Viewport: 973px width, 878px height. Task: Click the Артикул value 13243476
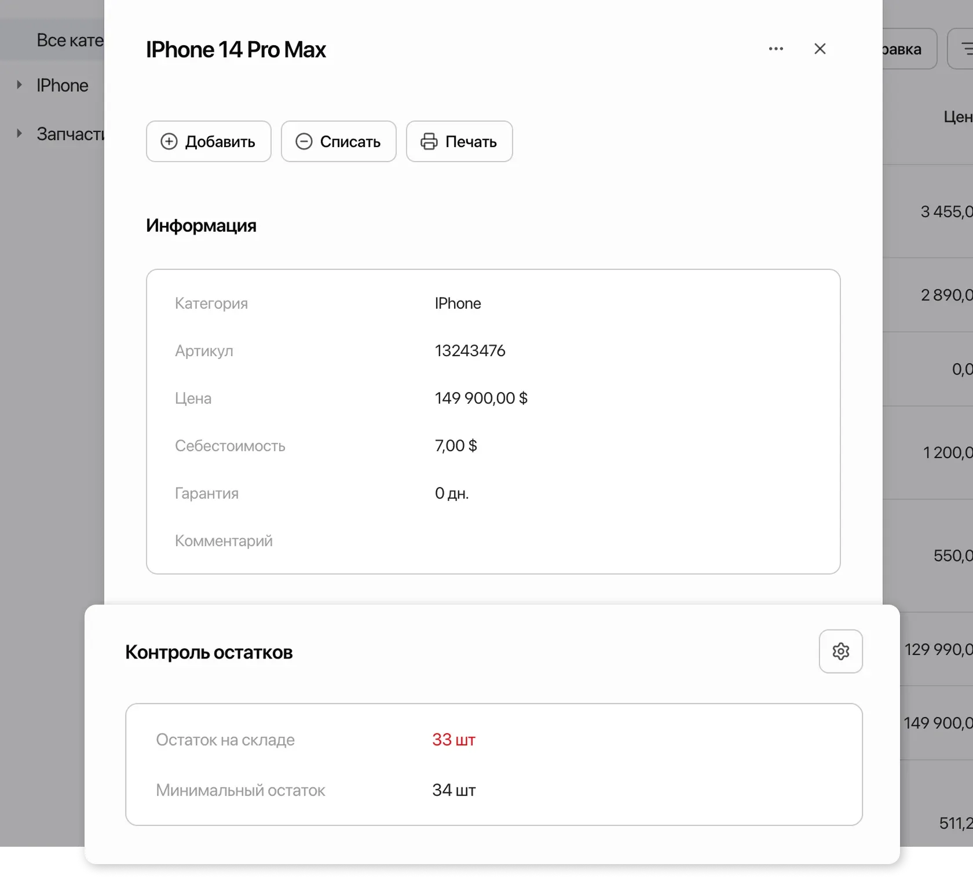[470, 350]
